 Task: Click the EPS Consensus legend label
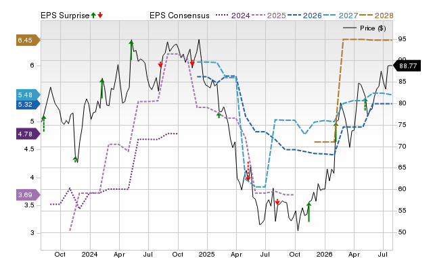179,16
